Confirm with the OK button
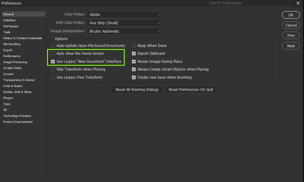 291,15
